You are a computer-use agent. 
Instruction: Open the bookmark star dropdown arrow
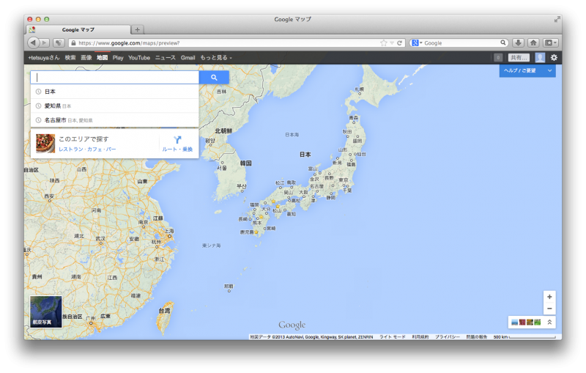coord(392,43)
